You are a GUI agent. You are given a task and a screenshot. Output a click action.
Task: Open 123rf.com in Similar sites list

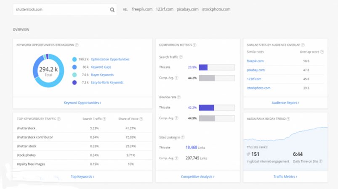point(254,79)
